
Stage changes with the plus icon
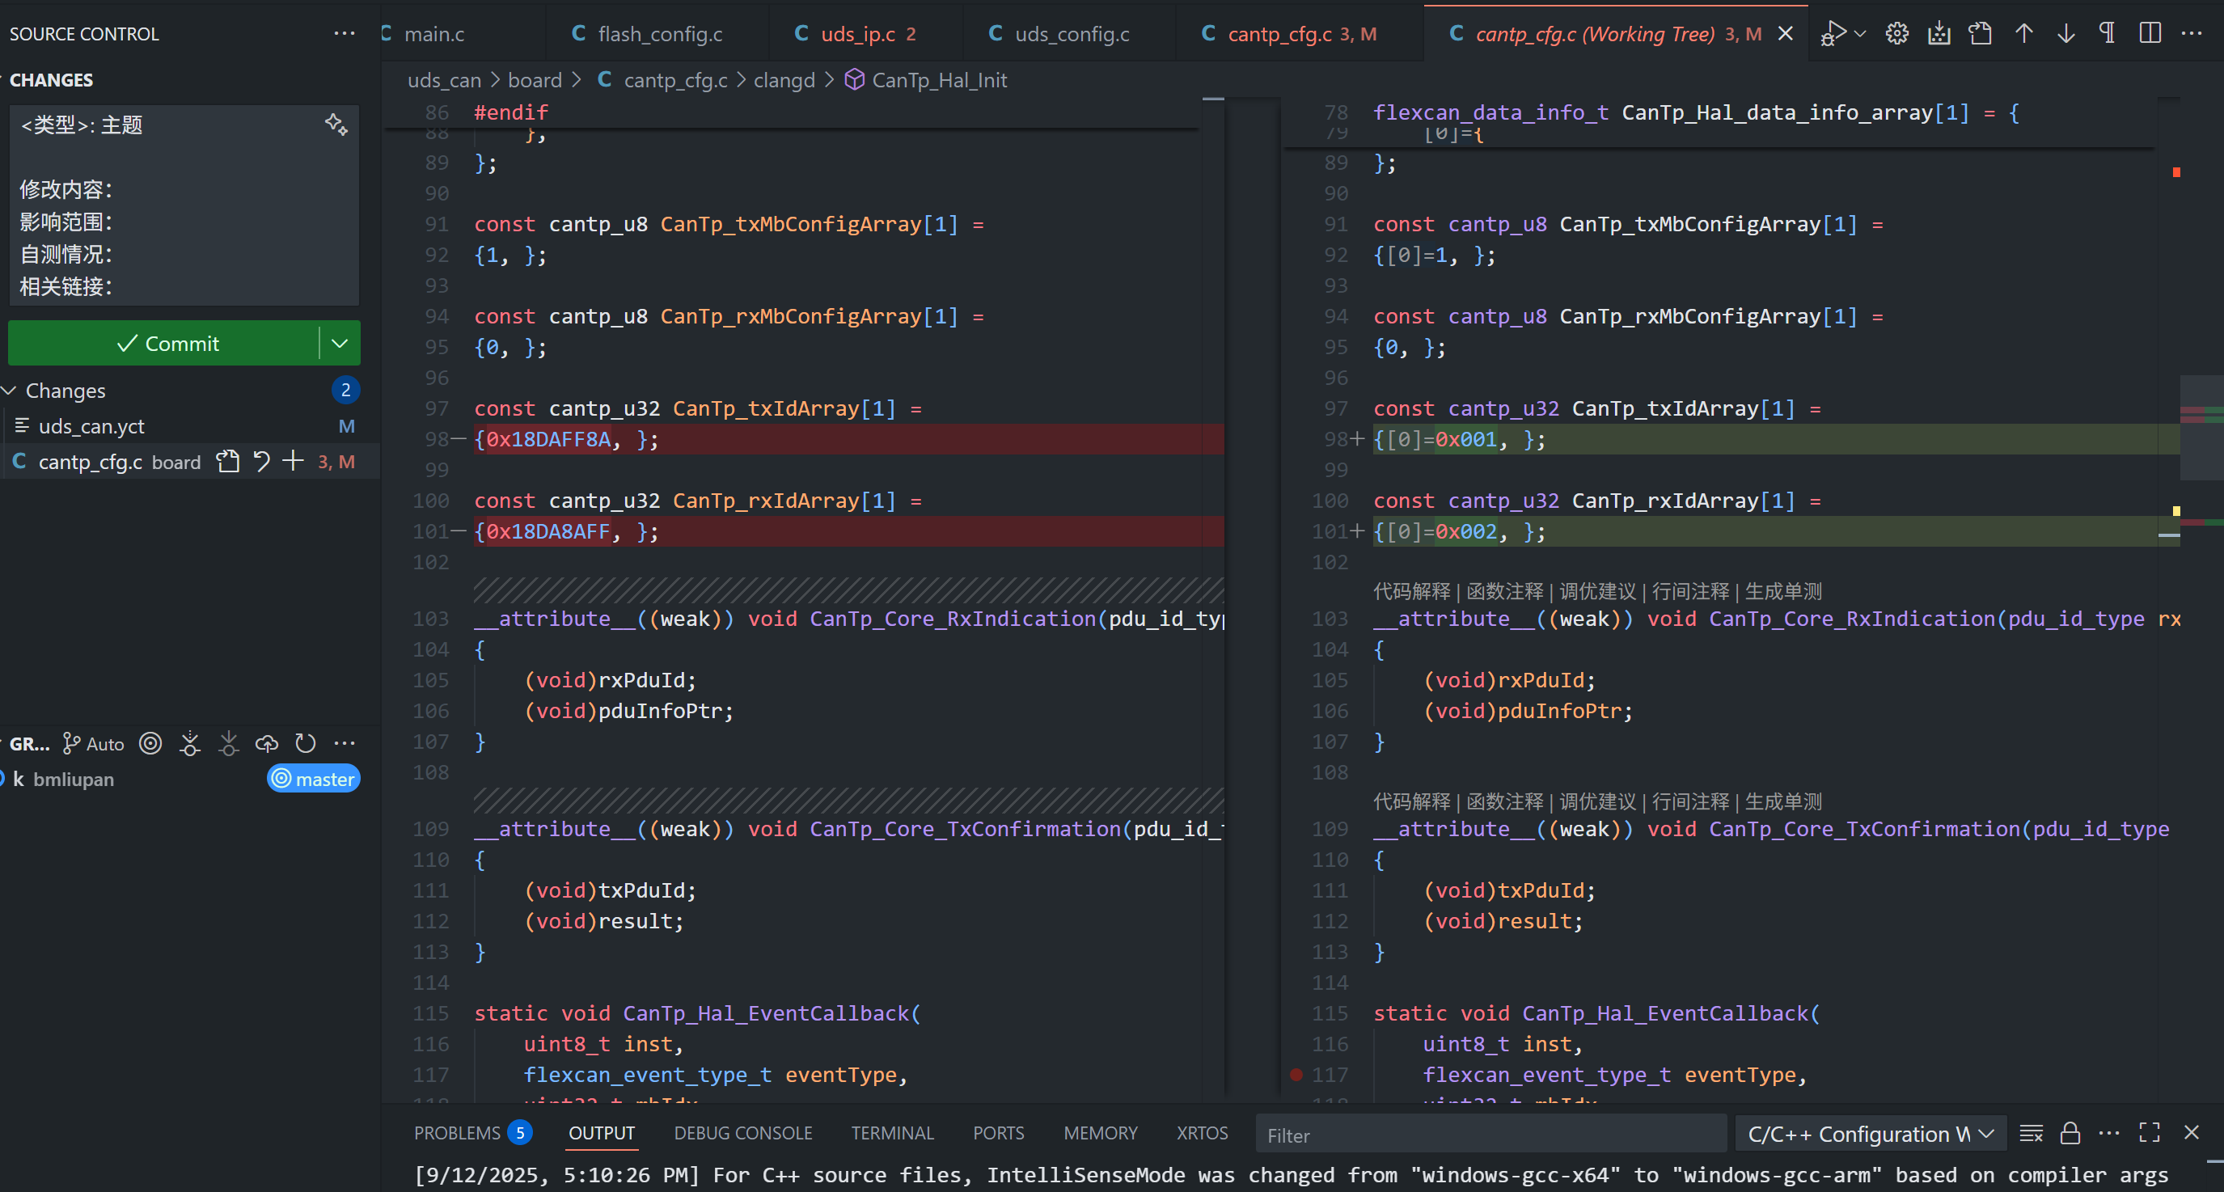tap(294, 461)
